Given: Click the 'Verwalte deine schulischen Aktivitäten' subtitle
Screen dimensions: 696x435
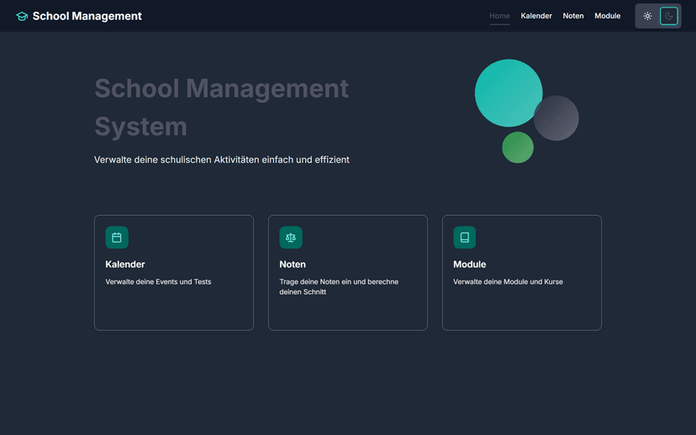Looking at the screenshot, I should 222,160.
